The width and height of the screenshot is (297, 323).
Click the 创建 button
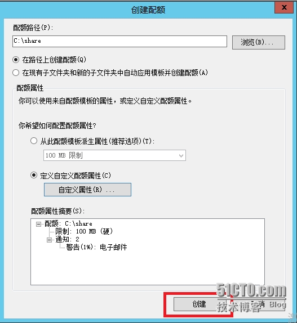coord(200,304)
